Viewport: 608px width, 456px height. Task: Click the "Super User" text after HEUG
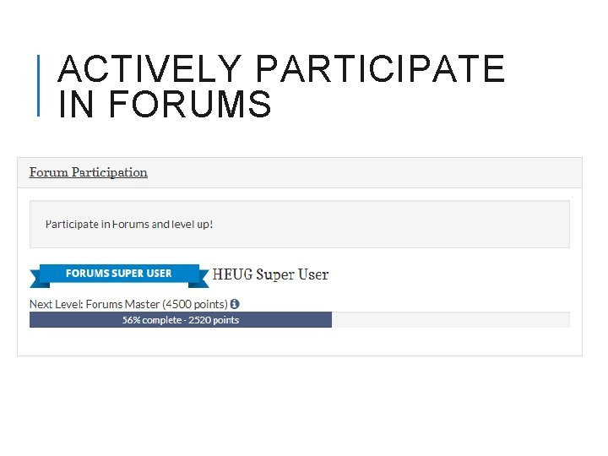[x=292, y=274]
